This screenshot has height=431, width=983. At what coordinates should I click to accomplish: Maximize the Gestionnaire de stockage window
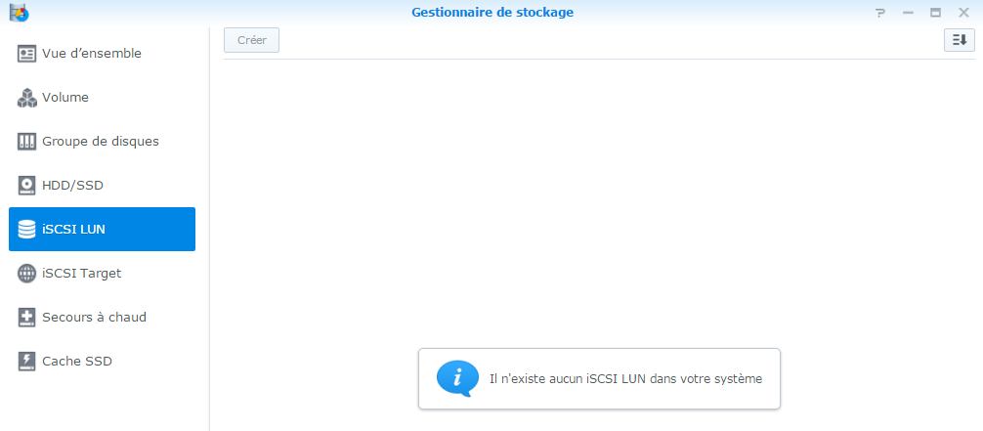click(x=935, y=13)
